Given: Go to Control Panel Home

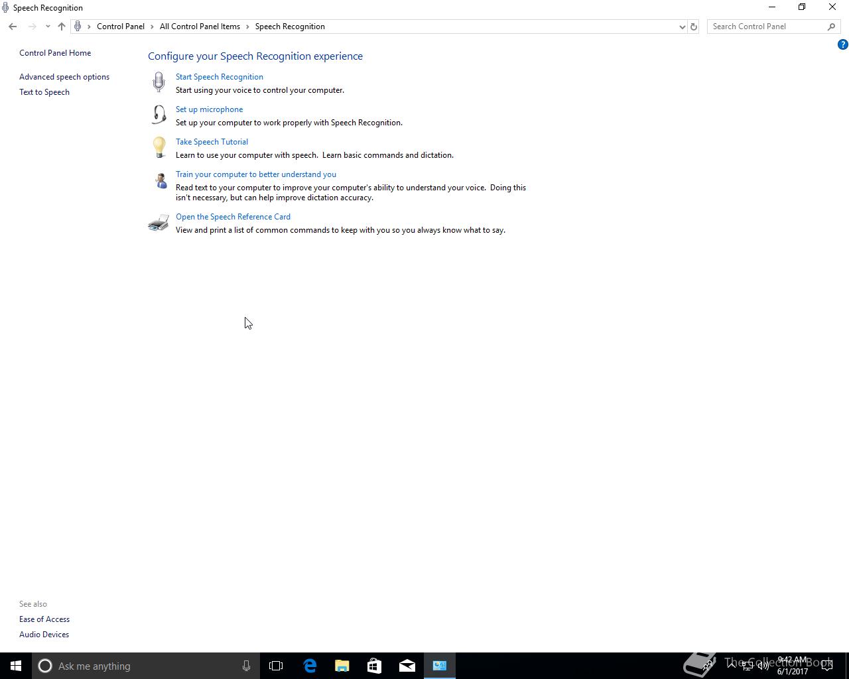Looking at the screenshot, I should (55, 53).
